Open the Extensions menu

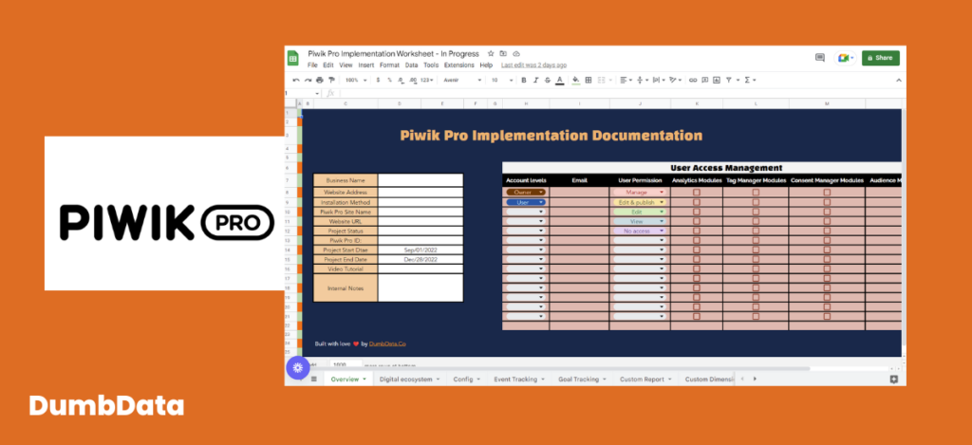click(x=458, y=65)
